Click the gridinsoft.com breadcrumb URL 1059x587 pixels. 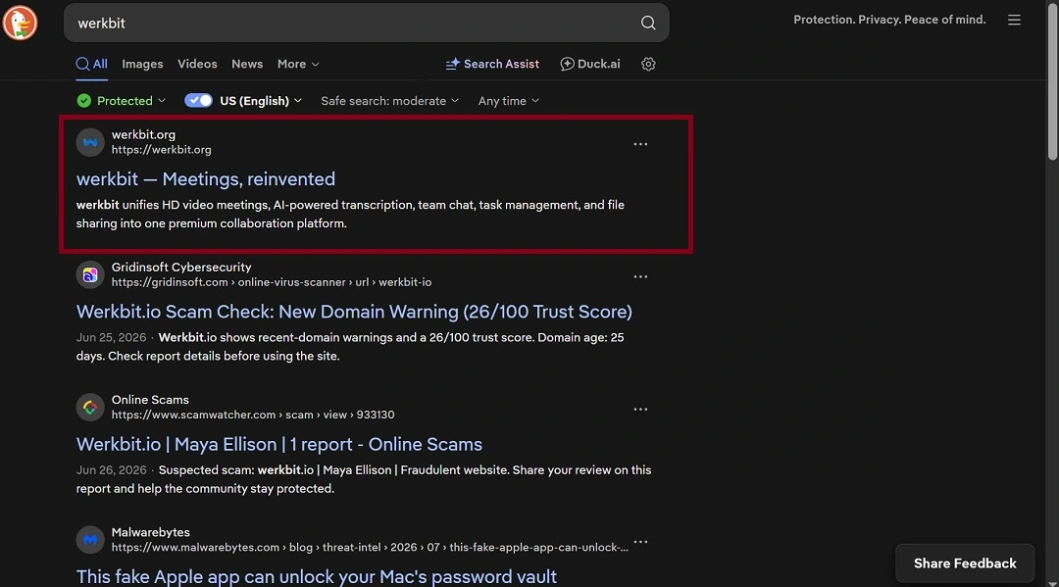272,282
